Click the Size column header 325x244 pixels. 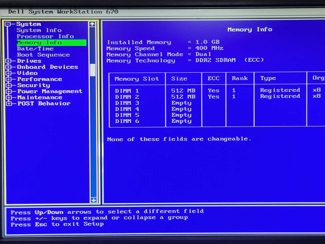[x=179, y=78]
